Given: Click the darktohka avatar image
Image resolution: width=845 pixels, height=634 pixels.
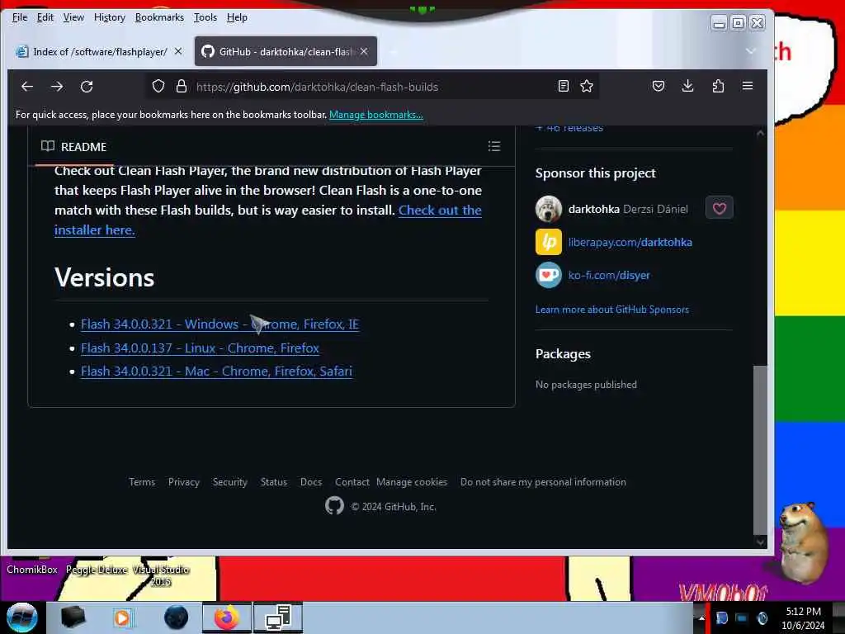Looking at the screenshot, I should 549,209.
